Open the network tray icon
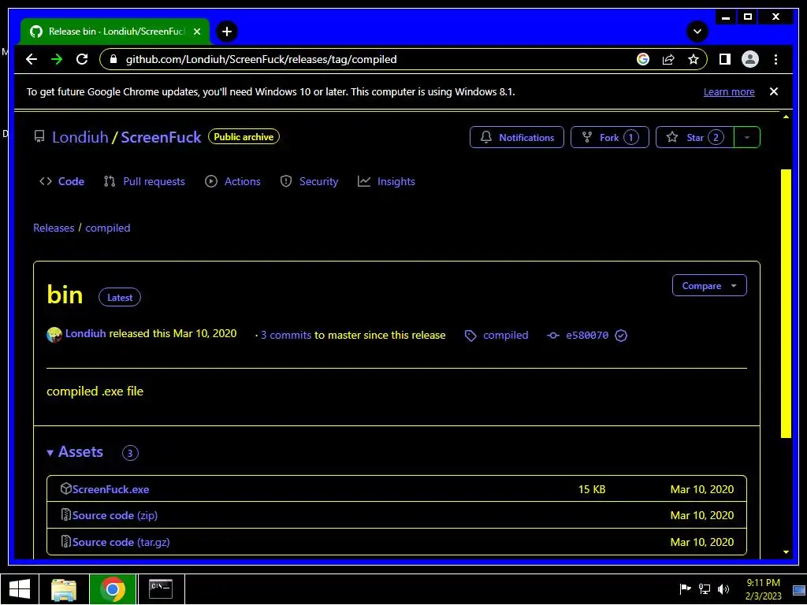The image size is (807, 605). coord(704,589)
